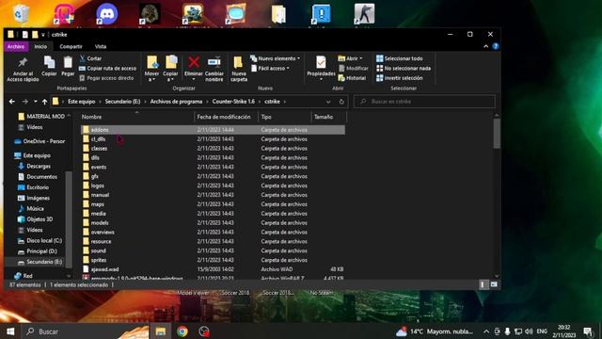Switch to the Compartir ribbon tab
602x339 pixels.
click(x=71, y=46)
